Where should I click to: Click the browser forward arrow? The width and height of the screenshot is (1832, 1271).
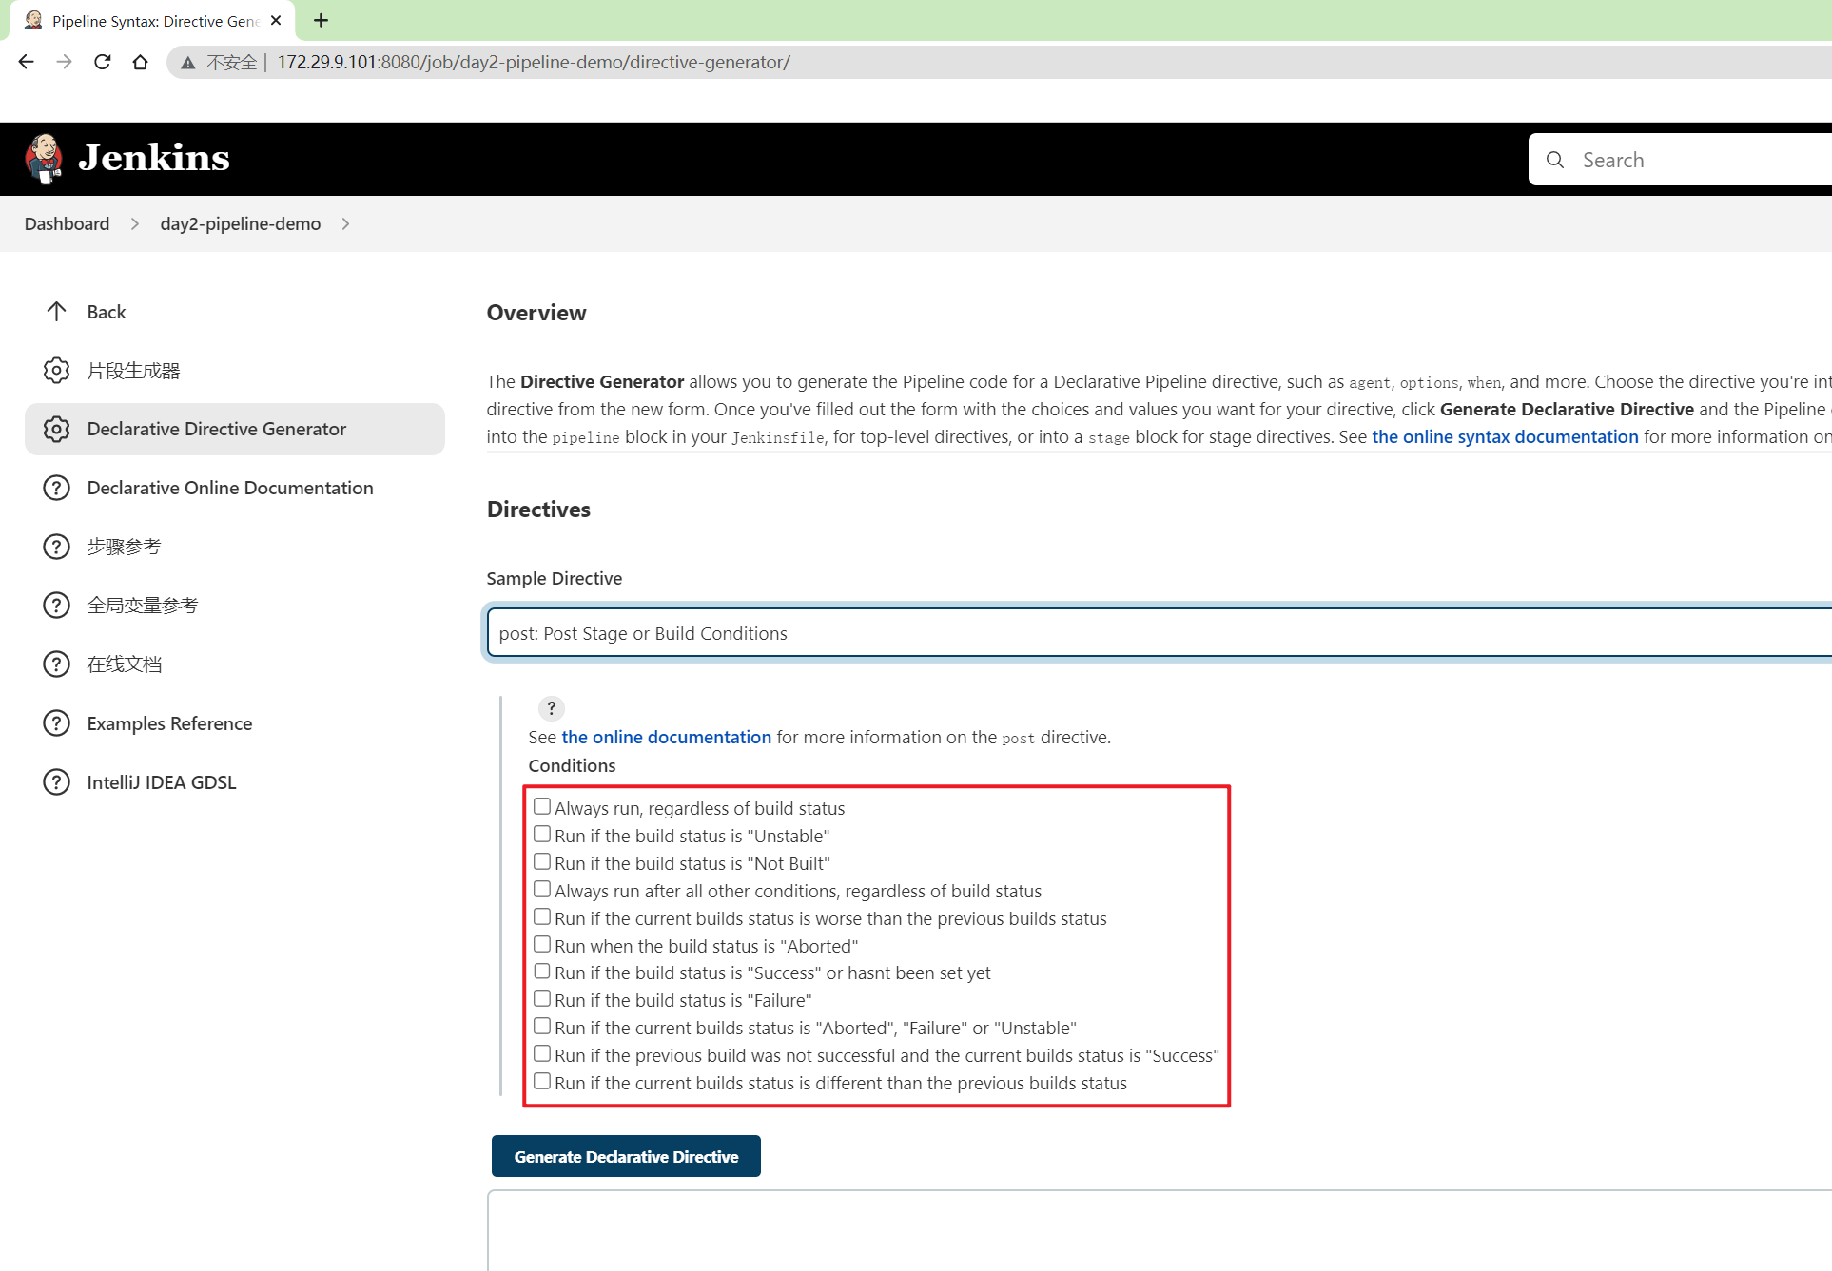point(64,62)
